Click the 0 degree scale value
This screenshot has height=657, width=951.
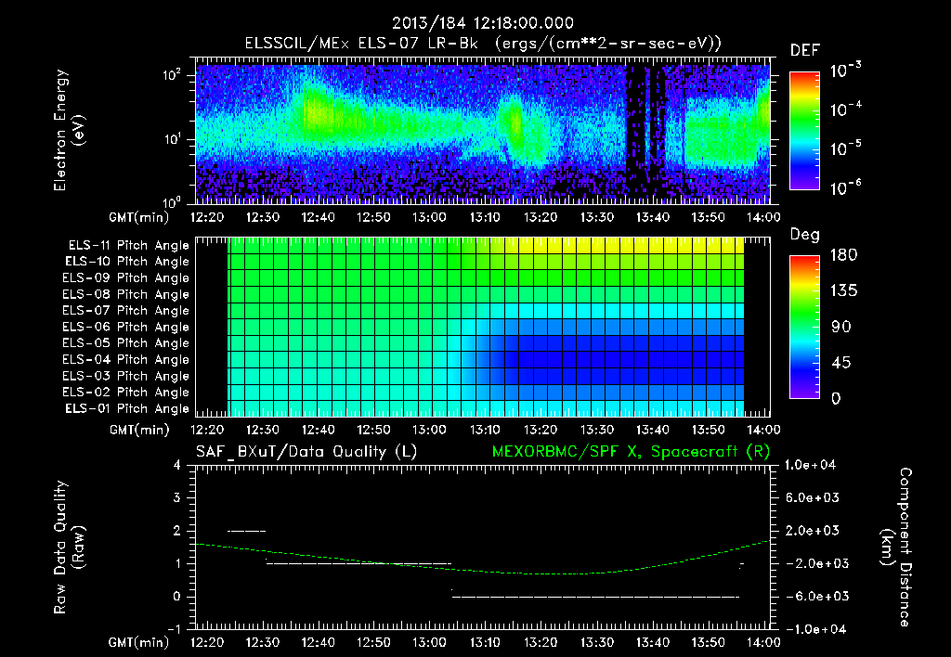click(x=836, y=398)
